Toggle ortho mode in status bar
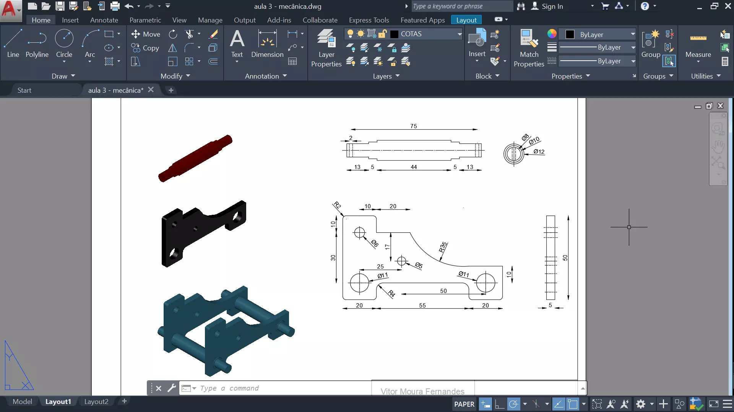Image resolution: width=734 pixels, height=412 pixels. [x=499, y=404]
